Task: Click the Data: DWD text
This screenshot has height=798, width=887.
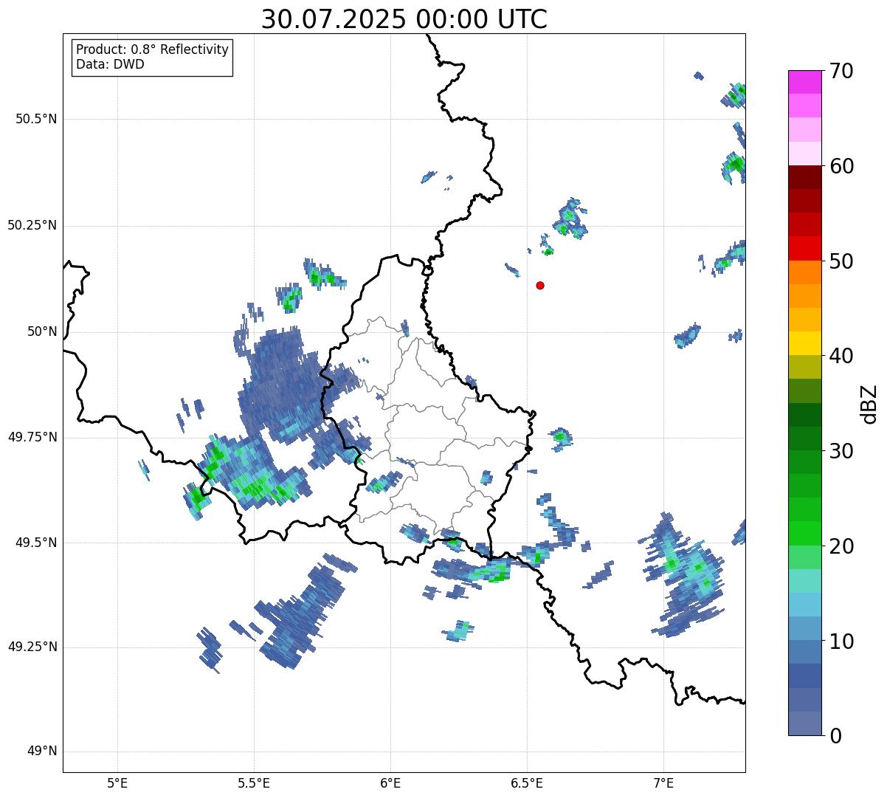Action: [x=111, y=64]
